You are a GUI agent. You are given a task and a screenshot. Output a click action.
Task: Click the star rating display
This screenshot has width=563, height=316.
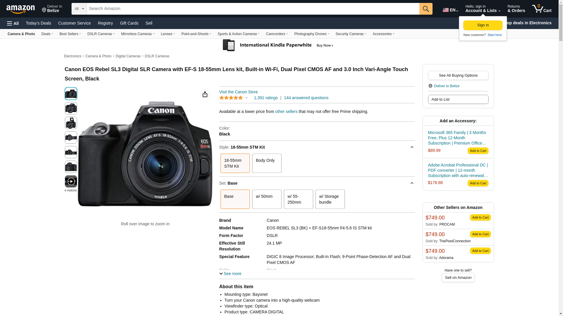231,98
